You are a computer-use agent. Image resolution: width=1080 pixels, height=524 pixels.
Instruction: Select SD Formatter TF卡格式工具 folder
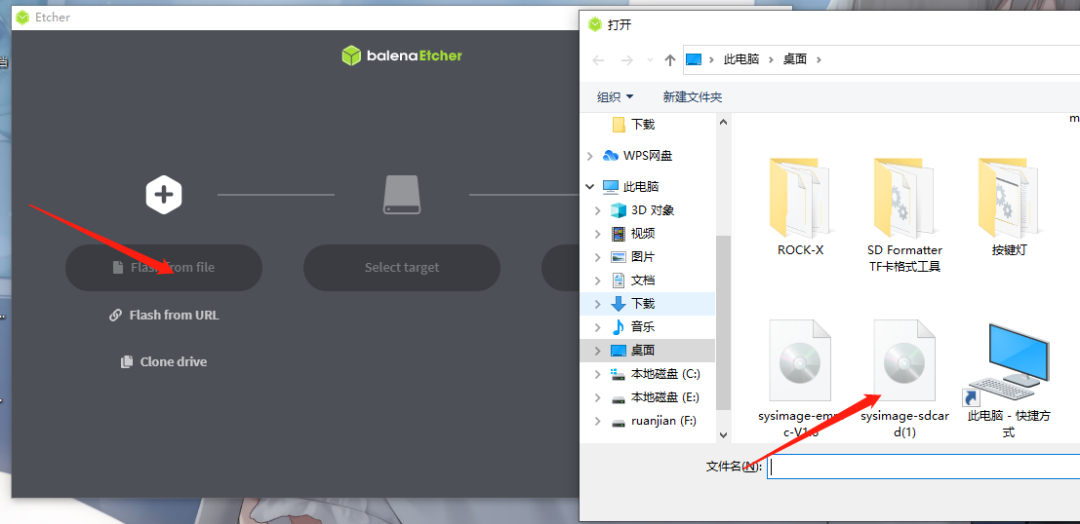click(x=904, y=214)
